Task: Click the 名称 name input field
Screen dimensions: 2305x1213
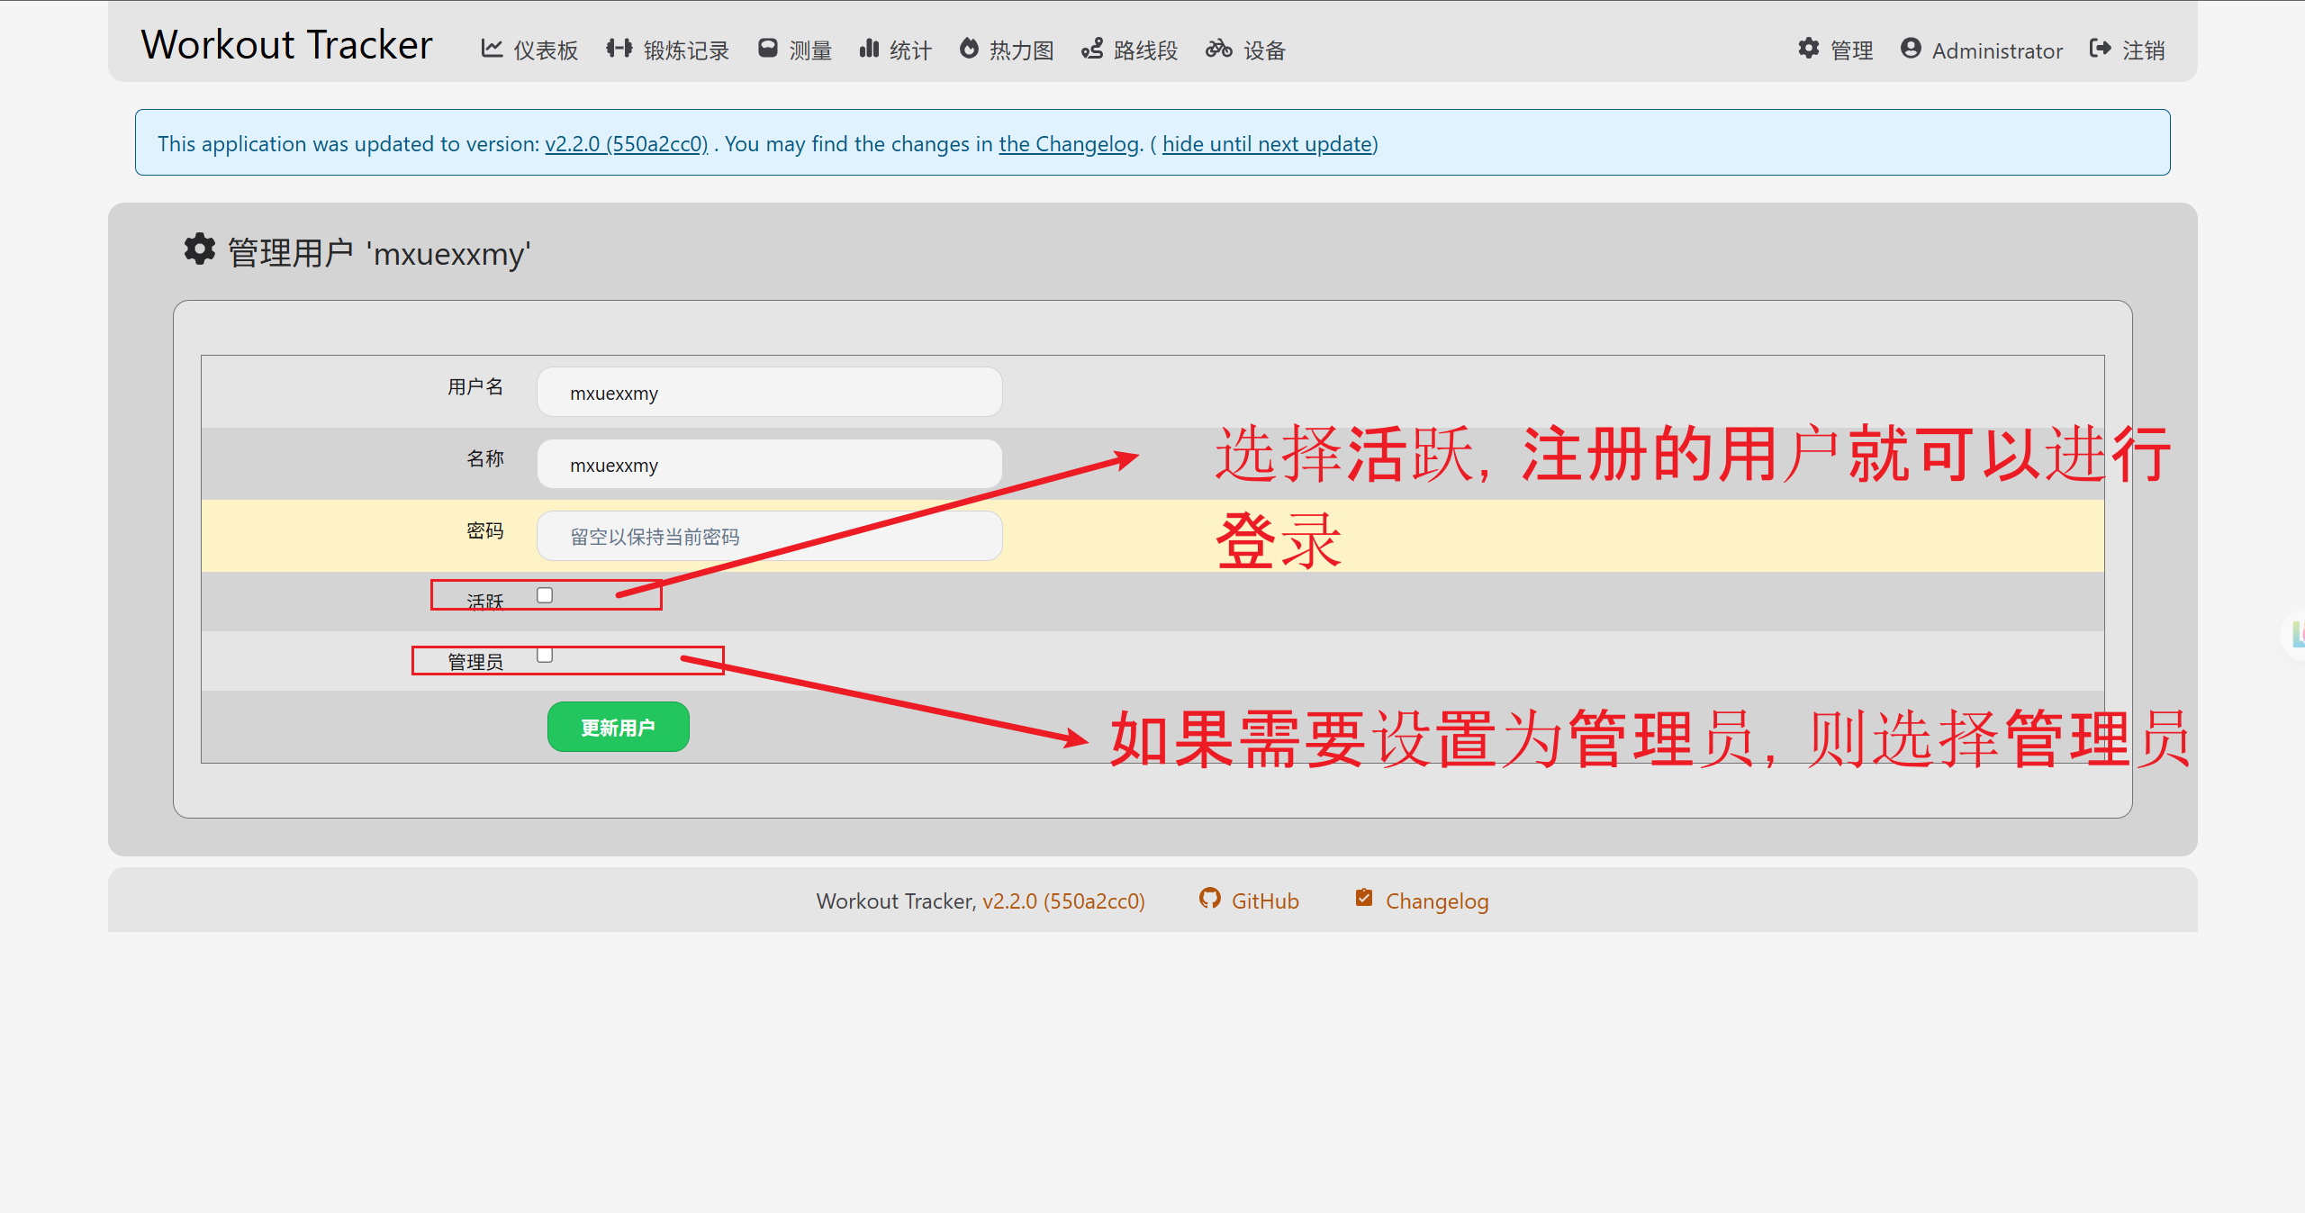Action: click(x=770, y=464)
